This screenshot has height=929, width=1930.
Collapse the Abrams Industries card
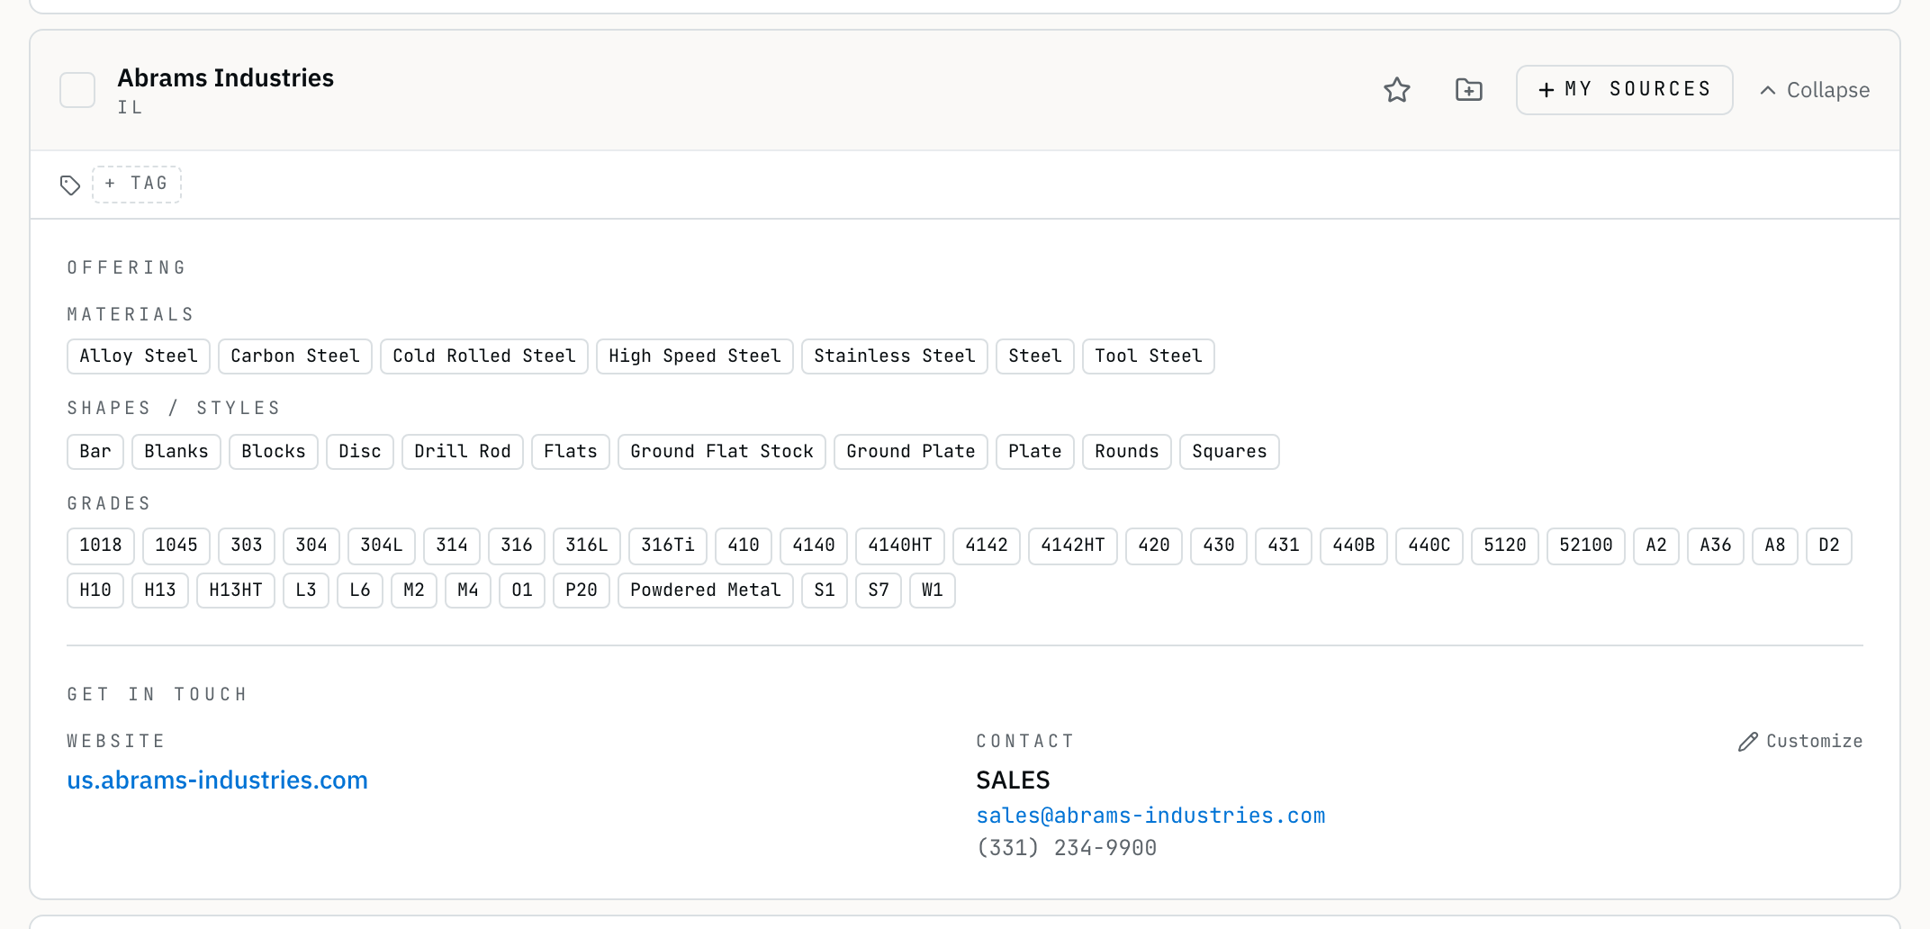tap(1814, 90)
